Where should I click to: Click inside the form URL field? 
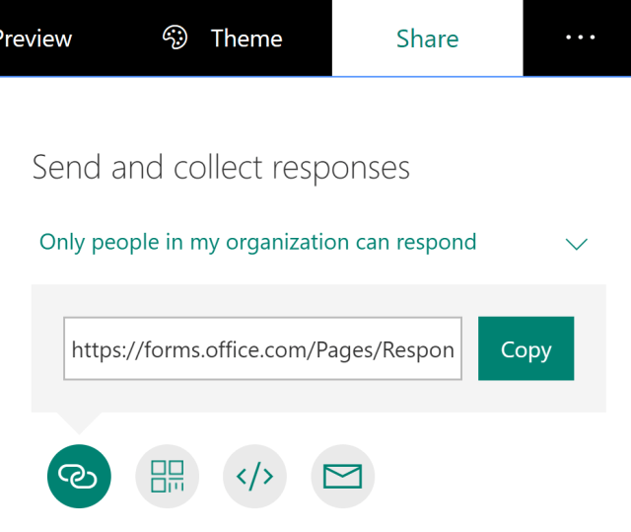[262, 349]
